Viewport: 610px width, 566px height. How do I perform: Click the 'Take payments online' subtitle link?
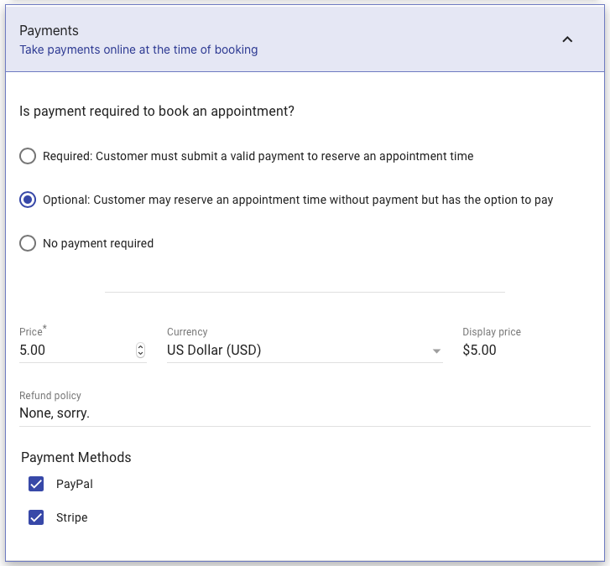point(138,49)
